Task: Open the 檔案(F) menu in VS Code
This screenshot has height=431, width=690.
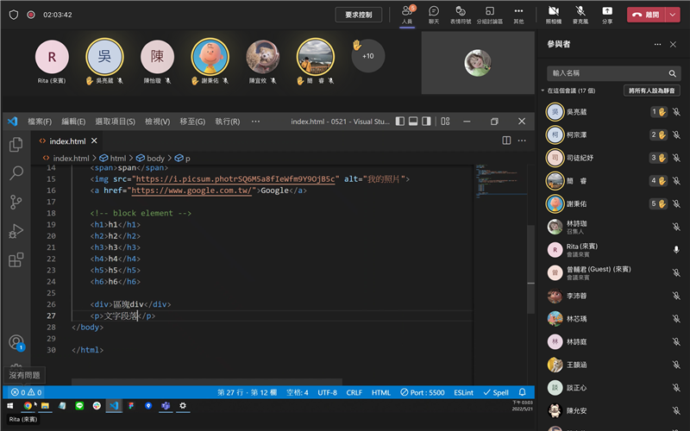Action: pyautogui.click(x=40, y=122)
